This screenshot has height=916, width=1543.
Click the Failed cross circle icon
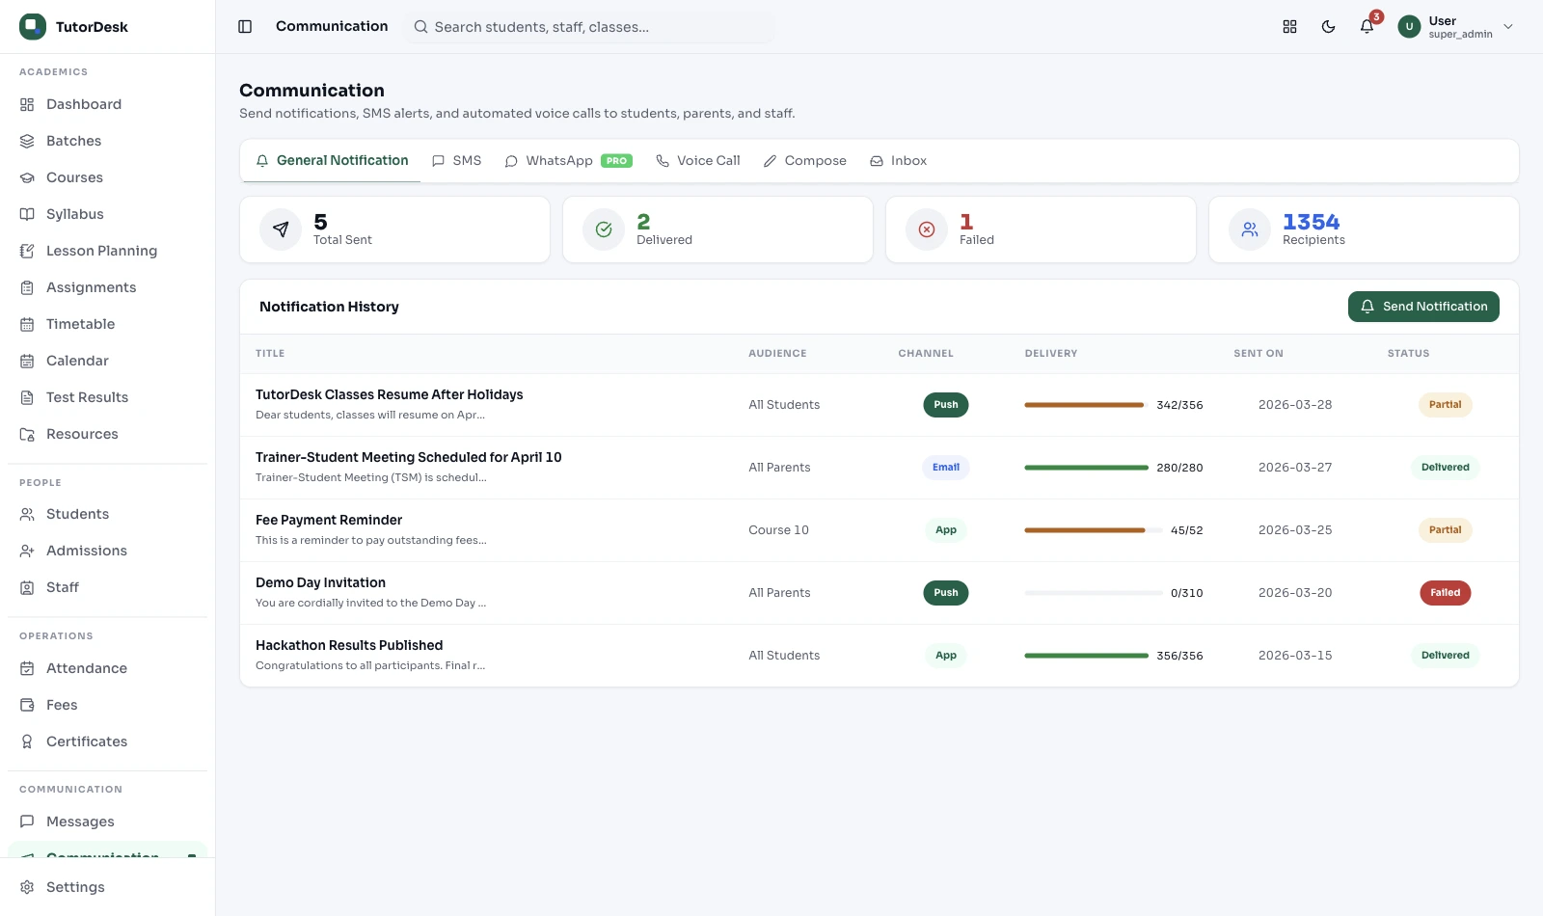tap(927, 229)
